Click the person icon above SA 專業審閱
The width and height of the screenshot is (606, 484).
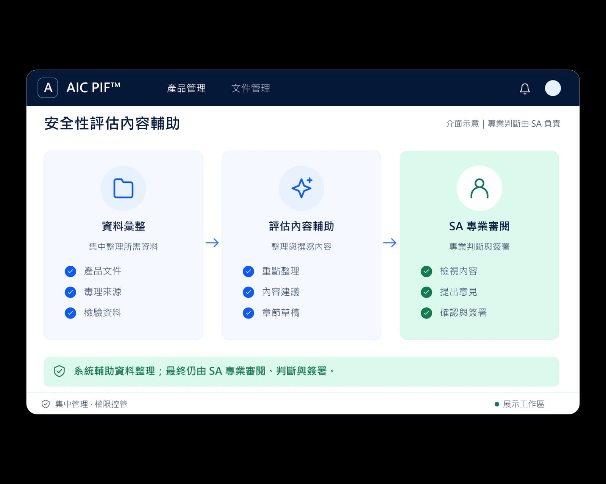[479, 188]
